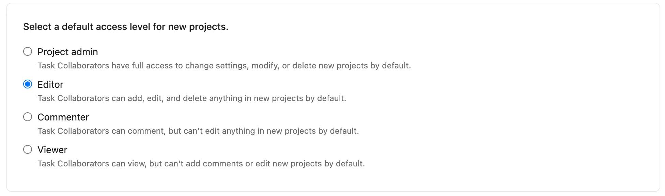
Task: Click the Commenter description about commenting only
Action: click(x=198, y=131)
